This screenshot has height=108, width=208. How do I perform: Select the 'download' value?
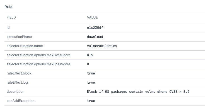[x=95, y=37]
